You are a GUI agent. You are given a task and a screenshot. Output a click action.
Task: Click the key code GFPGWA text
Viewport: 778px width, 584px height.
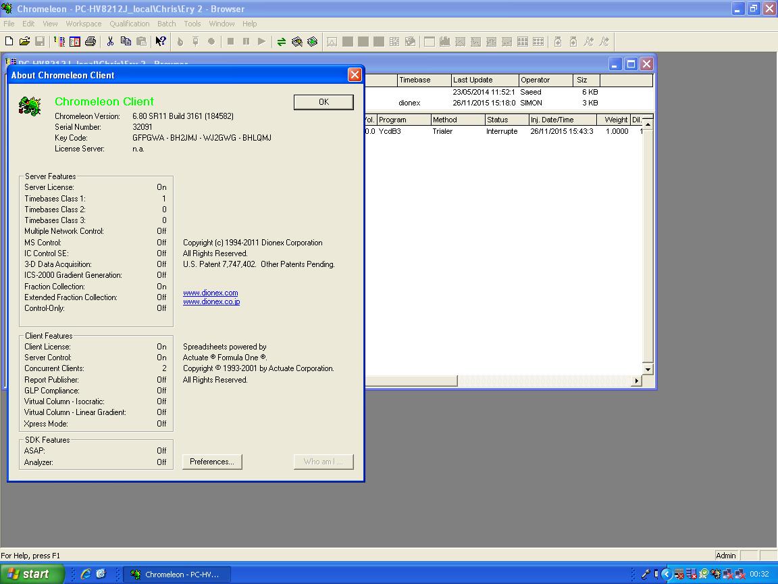coord(202,138)
